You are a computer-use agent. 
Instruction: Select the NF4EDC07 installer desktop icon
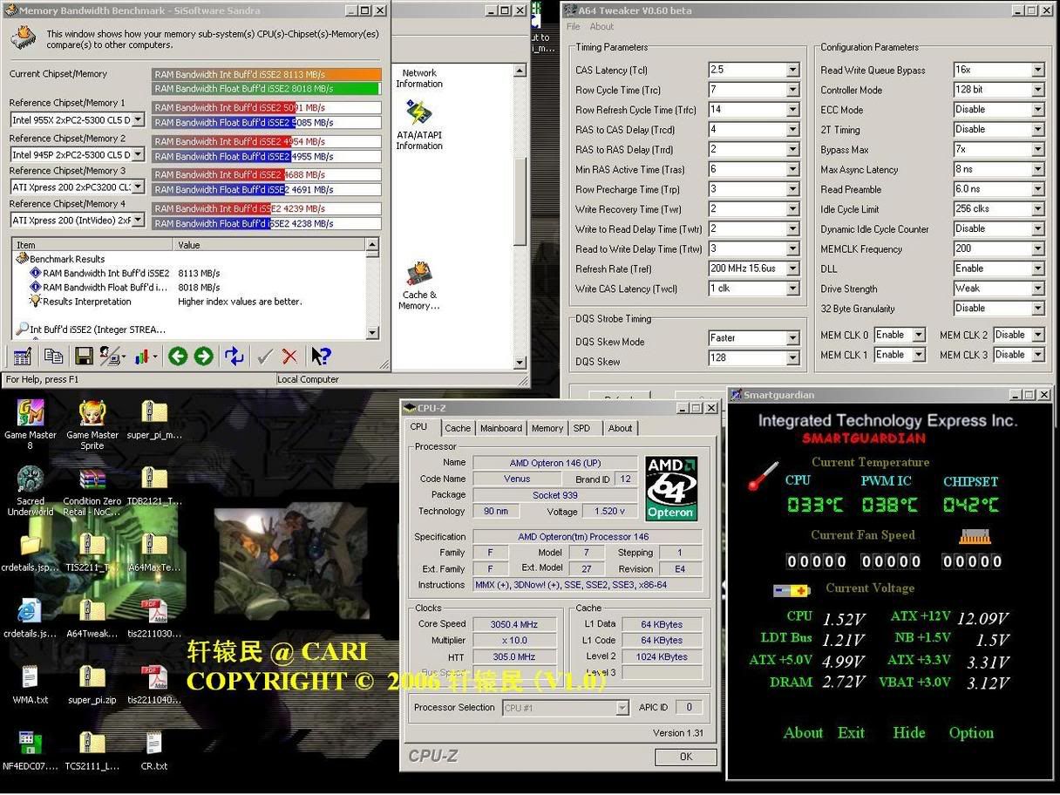click(x=30, y=751)
